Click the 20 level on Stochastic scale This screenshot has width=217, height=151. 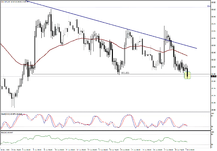(x=212, y=127)
